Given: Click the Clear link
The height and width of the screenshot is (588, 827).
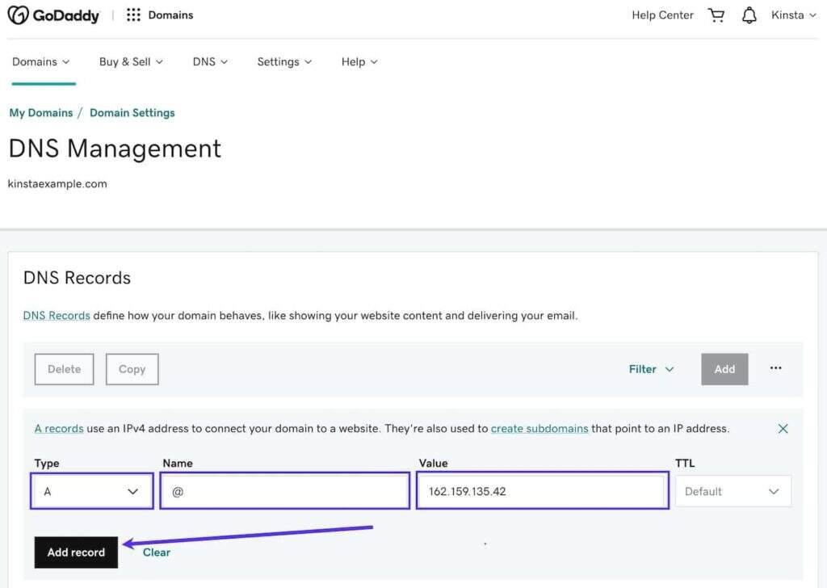Looking at the screenshot, I should pyautogui.click(x=157, y=552).
